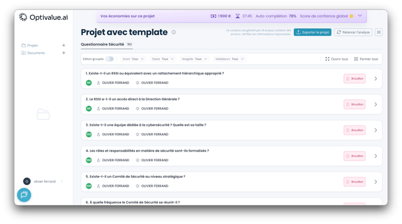Click Fermer tout to collapse all
Screen dimensions: 402x224
click(x=366, y=59)
